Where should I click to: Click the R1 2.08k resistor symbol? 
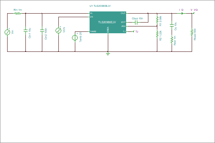pyautogui.click(x=157, y=19)
